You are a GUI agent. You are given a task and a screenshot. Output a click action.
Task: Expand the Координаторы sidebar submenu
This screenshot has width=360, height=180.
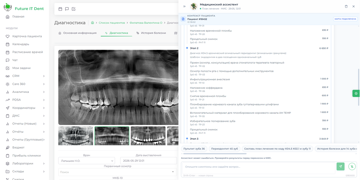(25, 108)
